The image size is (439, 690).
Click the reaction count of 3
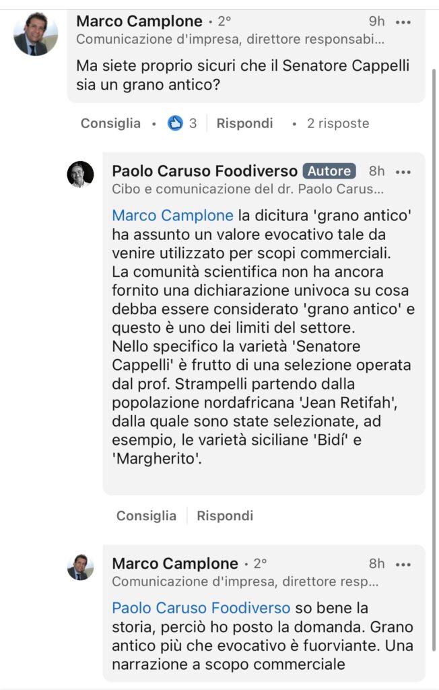[x=193, y=123]
